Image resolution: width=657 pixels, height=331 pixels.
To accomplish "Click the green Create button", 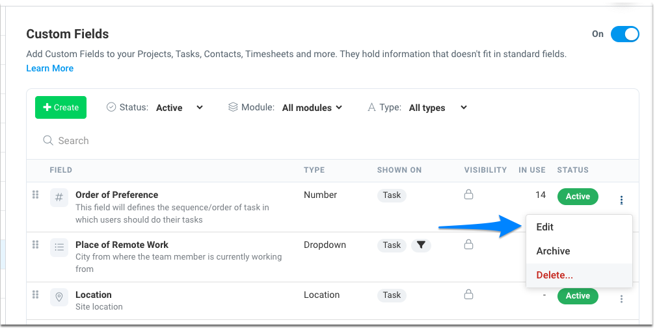I will point(60,107).
